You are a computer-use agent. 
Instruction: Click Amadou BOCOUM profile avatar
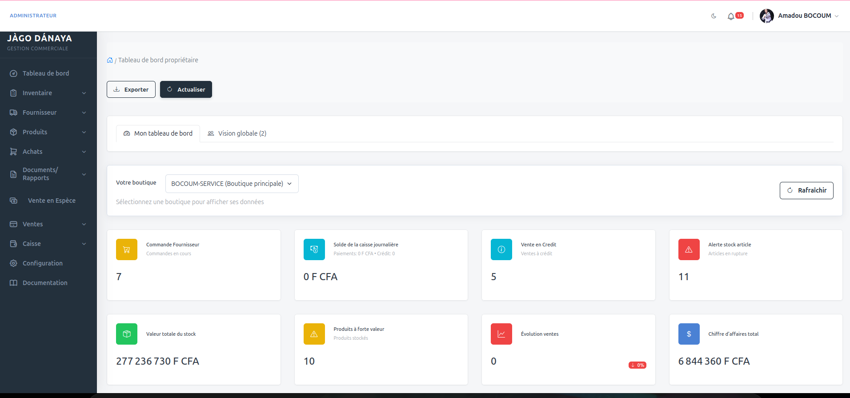click(767, 16)
